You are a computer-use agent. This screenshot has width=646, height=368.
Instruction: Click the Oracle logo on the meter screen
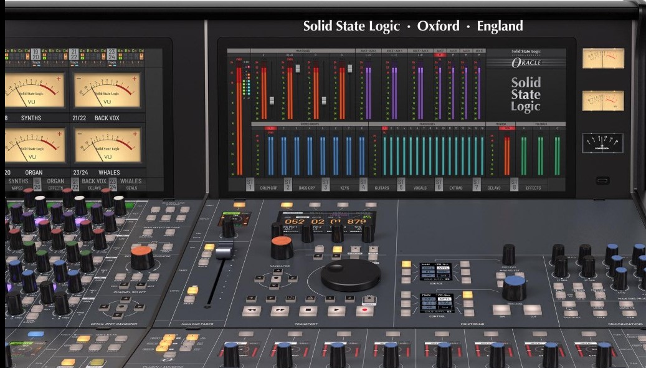[x=526, y=63]
